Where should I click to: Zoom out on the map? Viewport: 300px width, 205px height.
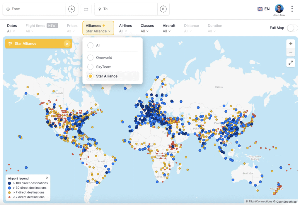coord(291,52)
